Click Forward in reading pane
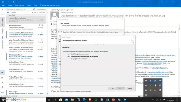 point(70,10)
